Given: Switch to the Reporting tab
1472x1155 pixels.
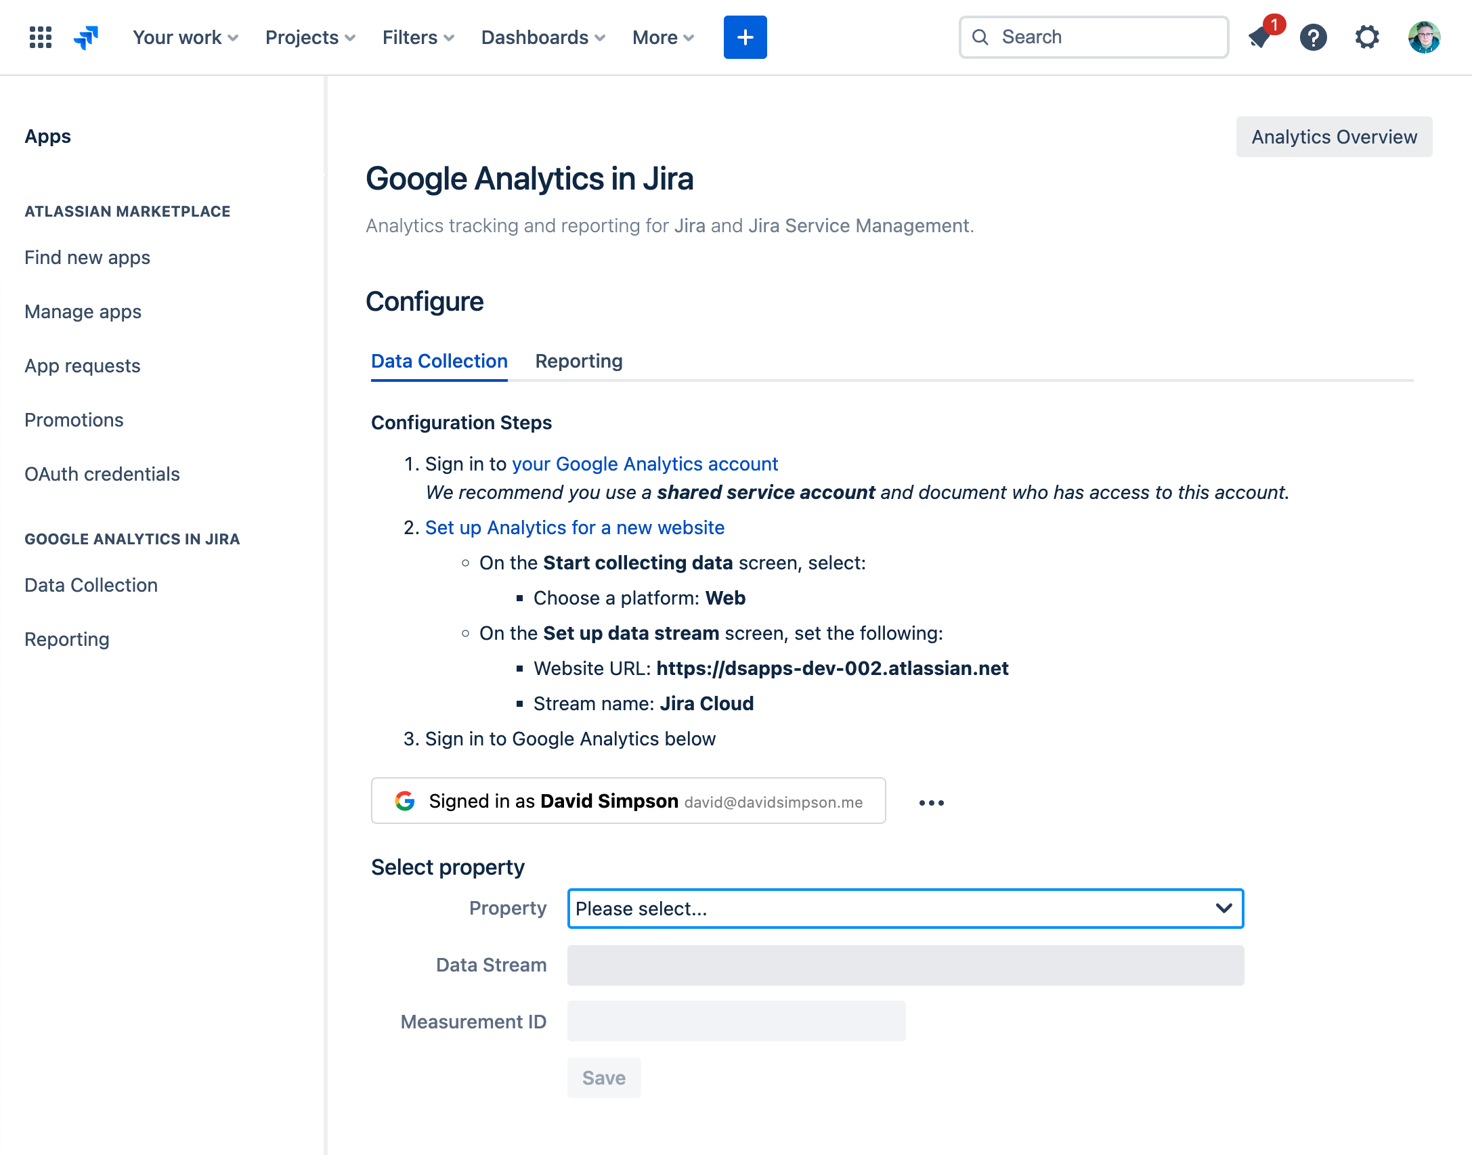Looking at the screenshot, I should (578, 361).
